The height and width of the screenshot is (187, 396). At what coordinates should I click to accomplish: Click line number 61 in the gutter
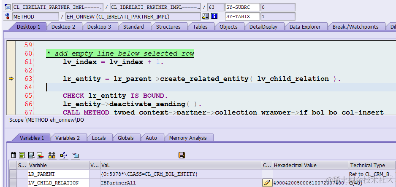point(28,62)
